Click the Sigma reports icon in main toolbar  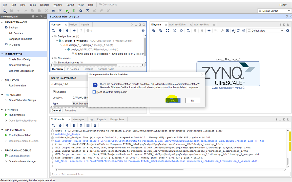click(88, 11)
